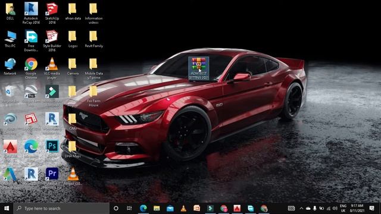
Task: Open the OneDrive cloud tray icon
Action: [x=308, y=208]
